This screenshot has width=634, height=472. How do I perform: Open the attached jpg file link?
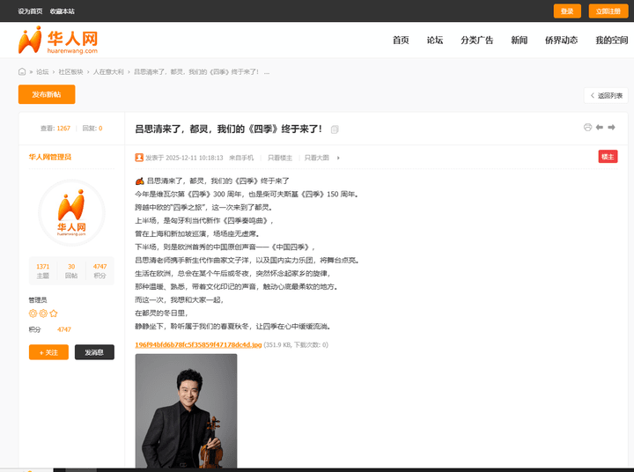pos(198,344)
